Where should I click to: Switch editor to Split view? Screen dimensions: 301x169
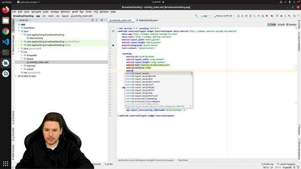tap(281, 24)
